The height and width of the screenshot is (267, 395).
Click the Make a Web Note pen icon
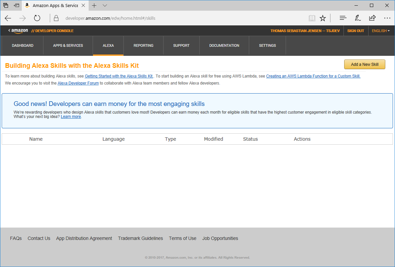358,18
